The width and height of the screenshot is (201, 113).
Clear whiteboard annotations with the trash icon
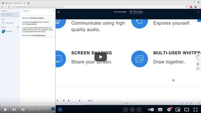coord(198,64)
